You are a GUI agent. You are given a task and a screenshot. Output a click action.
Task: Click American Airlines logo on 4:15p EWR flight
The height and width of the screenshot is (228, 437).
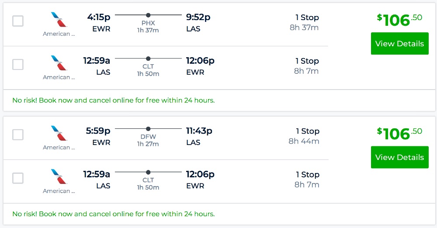pos(59,20)
